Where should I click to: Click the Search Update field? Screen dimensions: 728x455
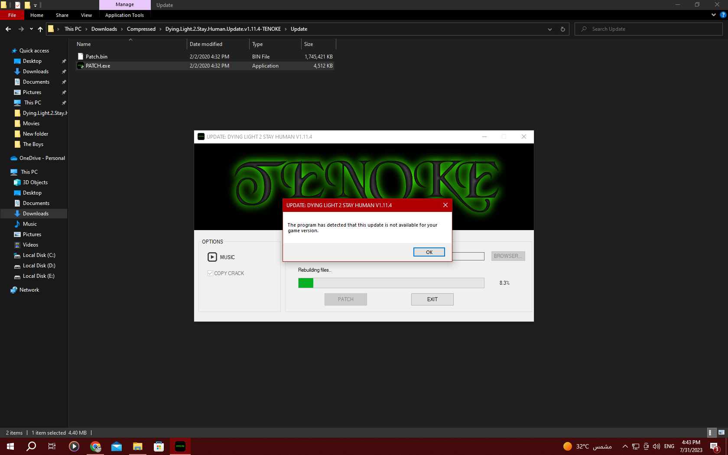coord(648,29)
